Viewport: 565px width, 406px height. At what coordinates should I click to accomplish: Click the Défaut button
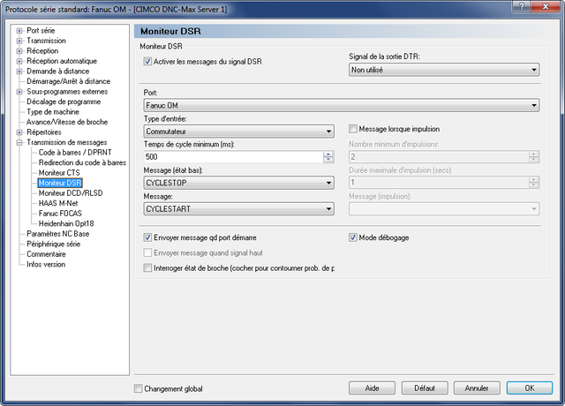tap(425, 388)
